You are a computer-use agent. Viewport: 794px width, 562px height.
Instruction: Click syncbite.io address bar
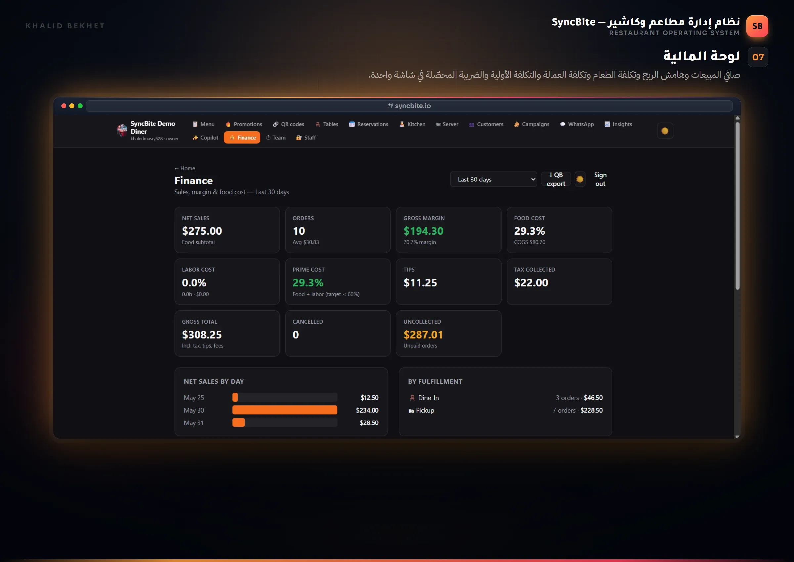pos(409,106)
